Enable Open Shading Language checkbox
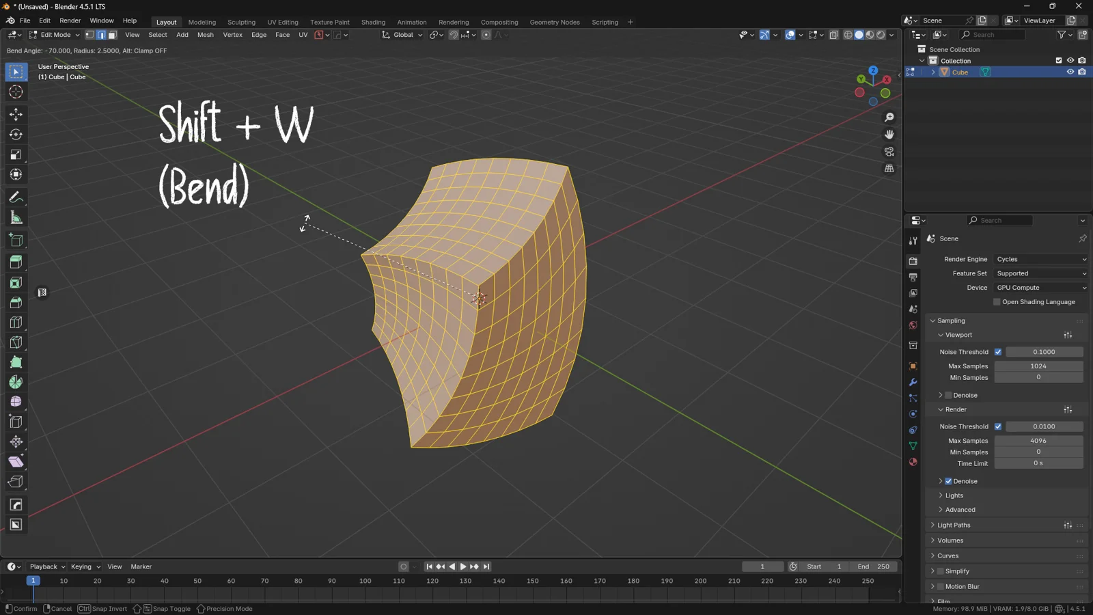The width and height of the screenshot is (1093, 615). coord(997,302)
